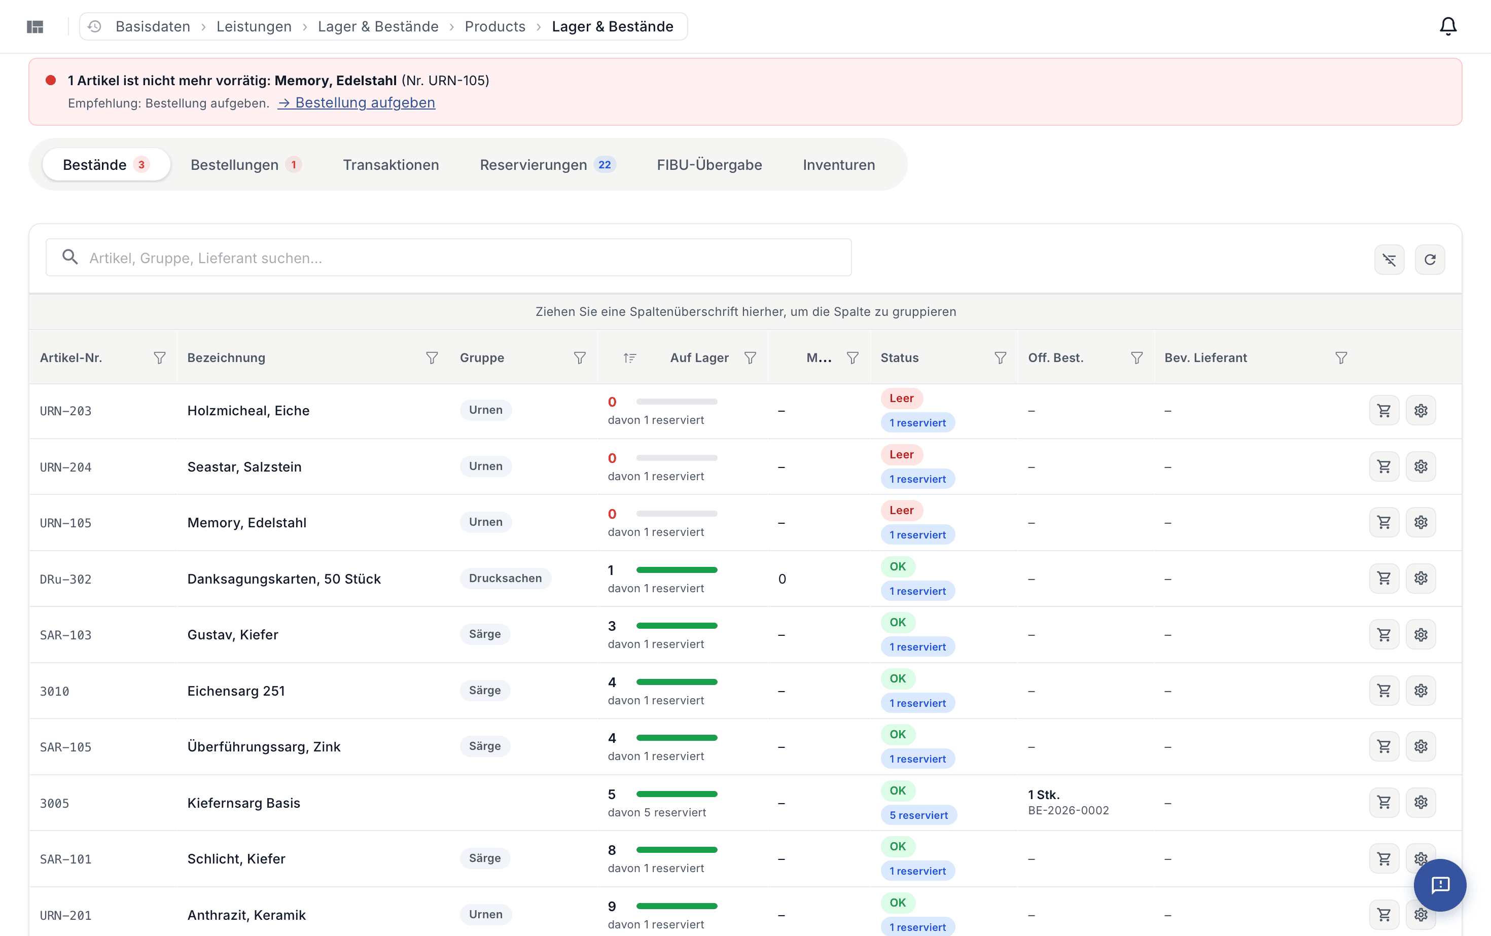
Task: Order cart icon for Memory, Edelstahl row
Action: pyautogui.click(x=1384, y=522)
